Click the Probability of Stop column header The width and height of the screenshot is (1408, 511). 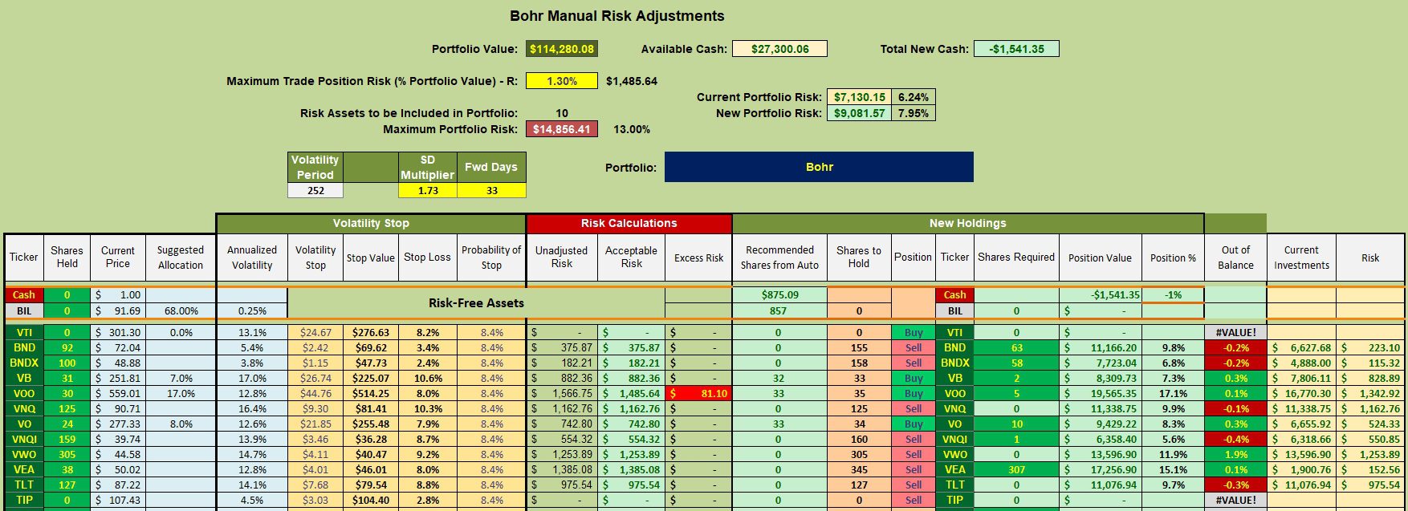coord(491,258)
